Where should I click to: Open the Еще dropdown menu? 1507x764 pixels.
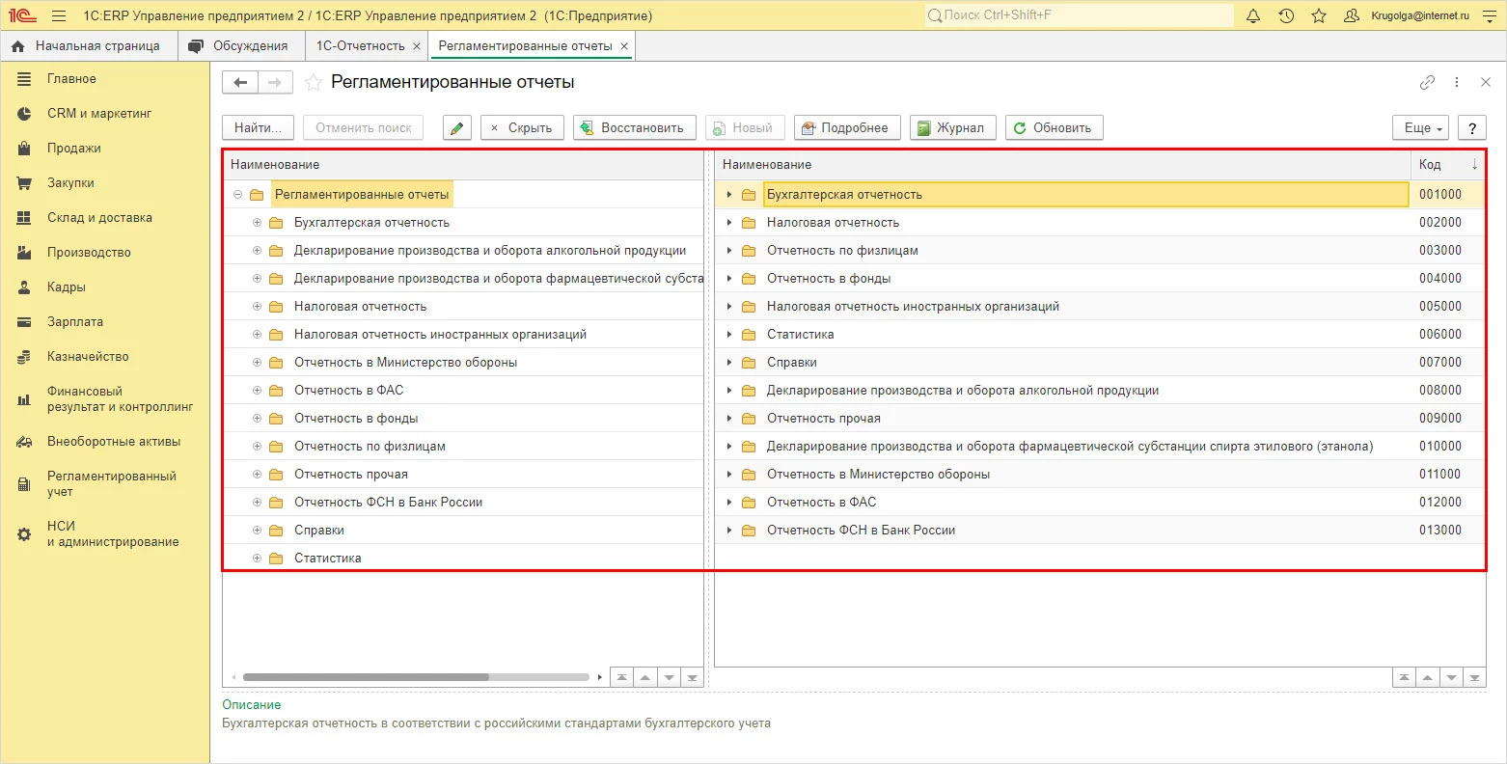(1421, 127)
